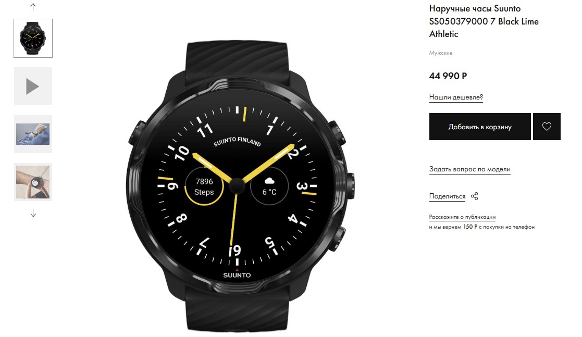Click the share icon next to Поделиться

pos(474,196)
